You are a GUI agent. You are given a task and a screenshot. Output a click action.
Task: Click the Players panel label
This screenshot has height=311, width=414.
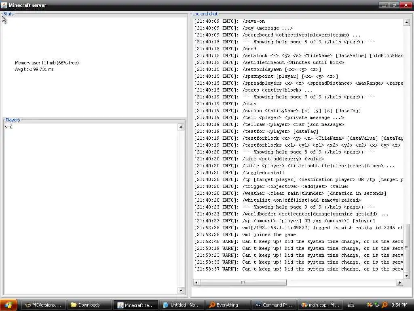(x=13, y=120)
